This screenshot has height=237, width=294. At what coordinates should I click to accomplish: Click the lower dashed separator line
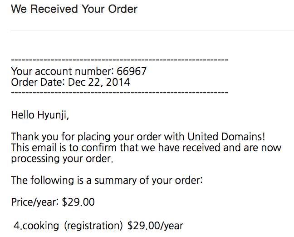(120, 93)
